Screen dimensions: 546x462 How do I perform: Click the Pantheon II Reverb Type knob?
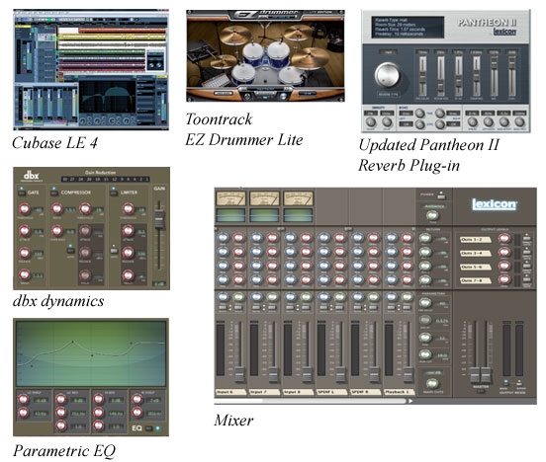[387, 75]
